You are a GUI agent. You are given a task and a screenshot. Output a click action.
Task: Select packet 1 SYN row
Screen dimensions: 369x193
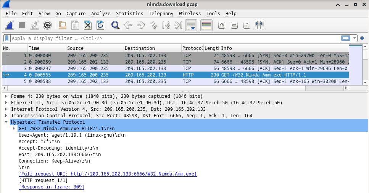click(176, 56)
